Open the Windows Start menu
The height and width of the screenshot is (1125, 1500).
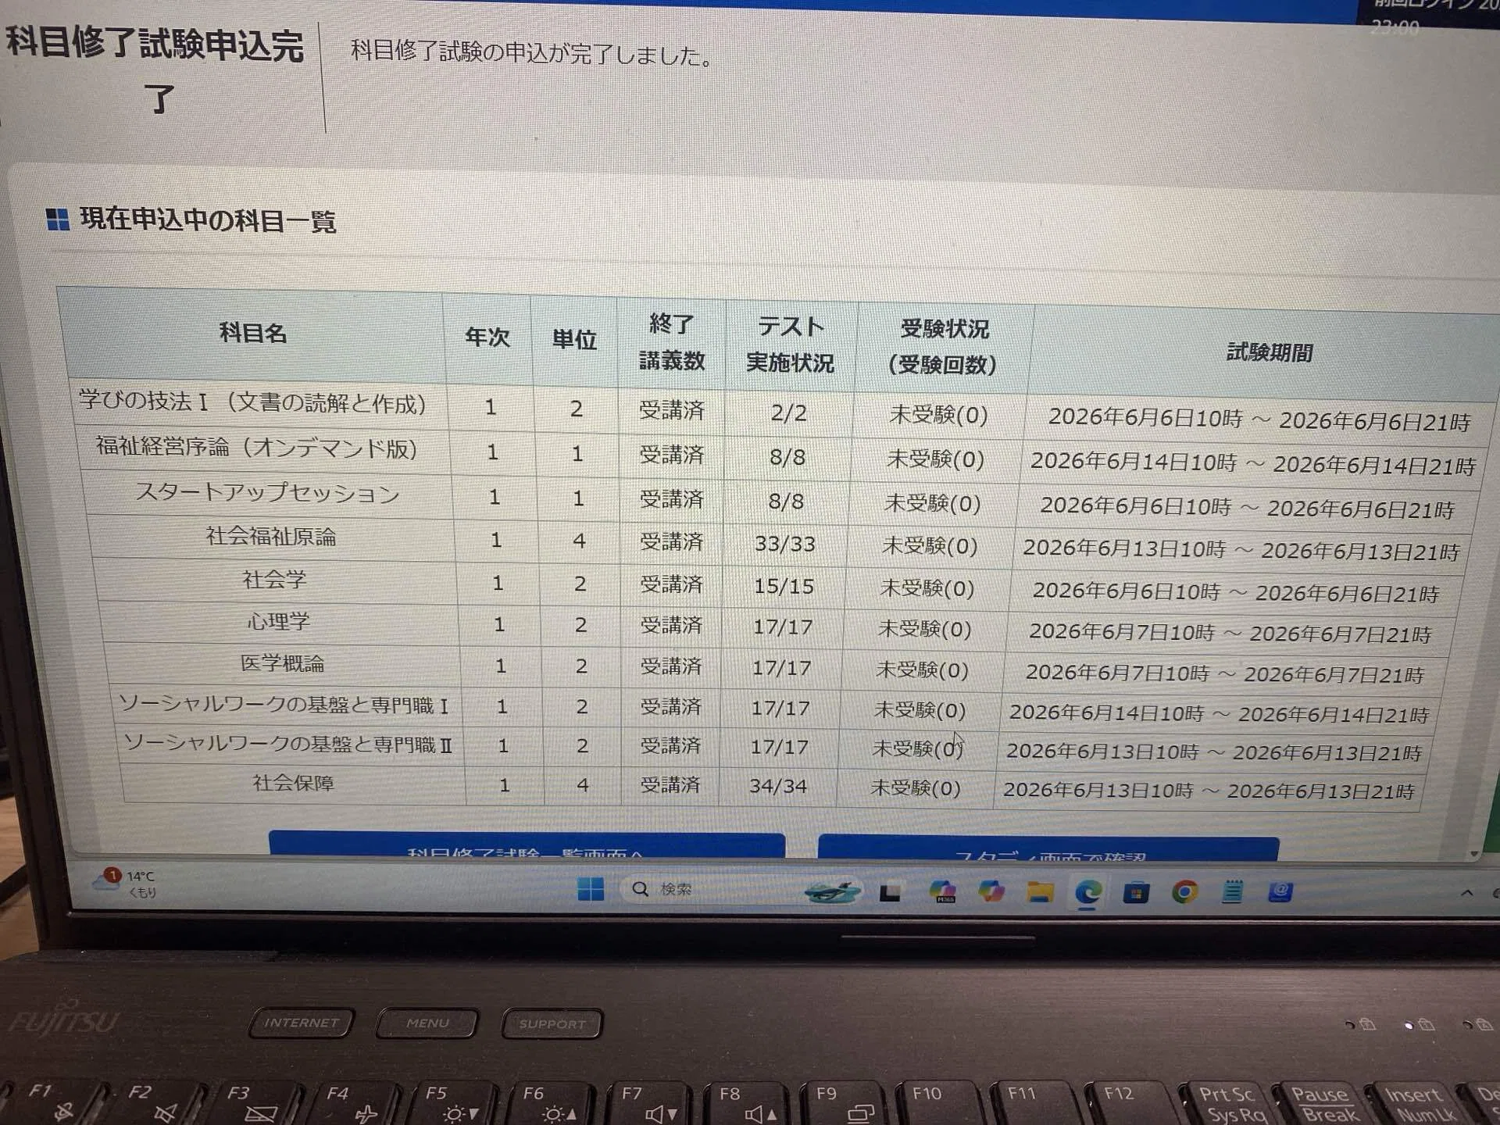pyautogui.click(x=590, y=888)
